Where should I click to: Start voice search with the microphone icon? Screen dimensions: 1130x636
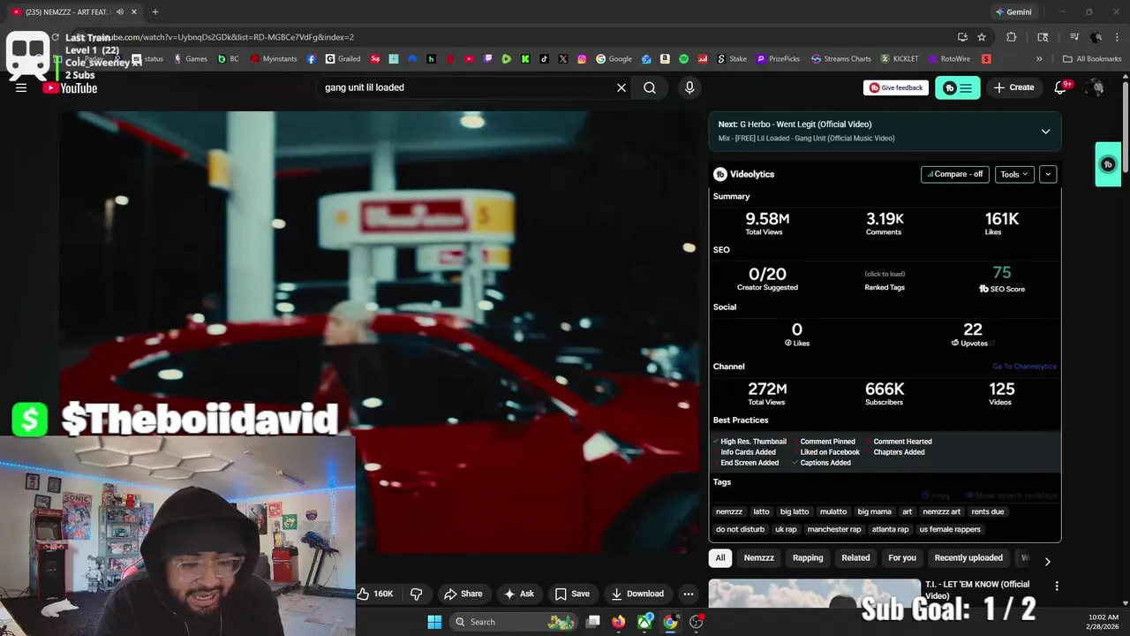click(x=689, y=87)
